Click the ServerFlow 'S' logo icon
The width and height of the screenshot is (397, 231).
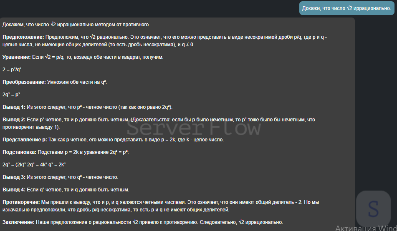[x=374, y=208]
